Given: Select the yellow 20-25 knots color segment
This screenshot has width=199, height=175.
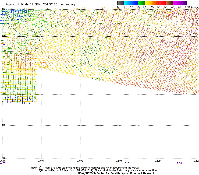Looking at the screenshot, I should click(148, 3).
